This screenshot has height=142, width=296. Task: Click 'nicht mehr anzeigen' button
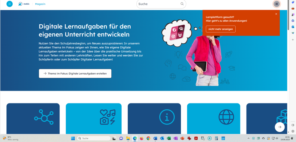pos(221,29)
